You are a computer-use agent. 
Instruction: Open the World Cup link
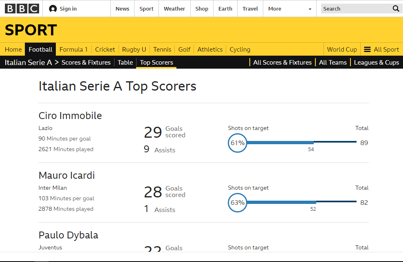(x=342, y=50)
